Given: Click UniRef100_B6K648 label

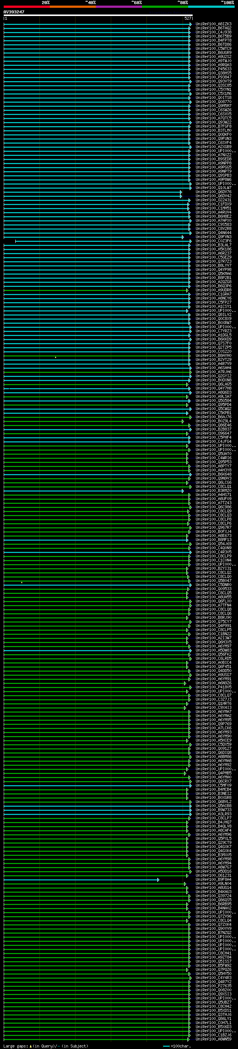Looking at the screenshot, I should pyautogui.click(x=213, y=474).
